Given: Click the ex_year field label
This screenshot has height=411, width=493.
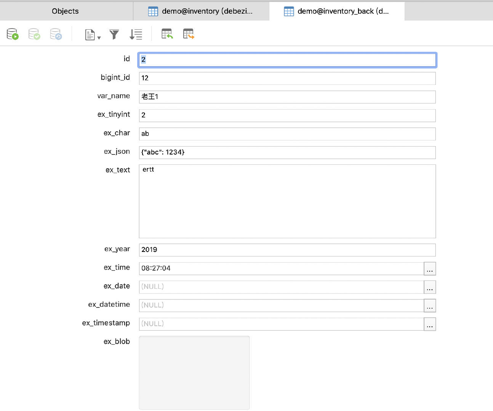Looking at the screenshot, I should point(117,249).
